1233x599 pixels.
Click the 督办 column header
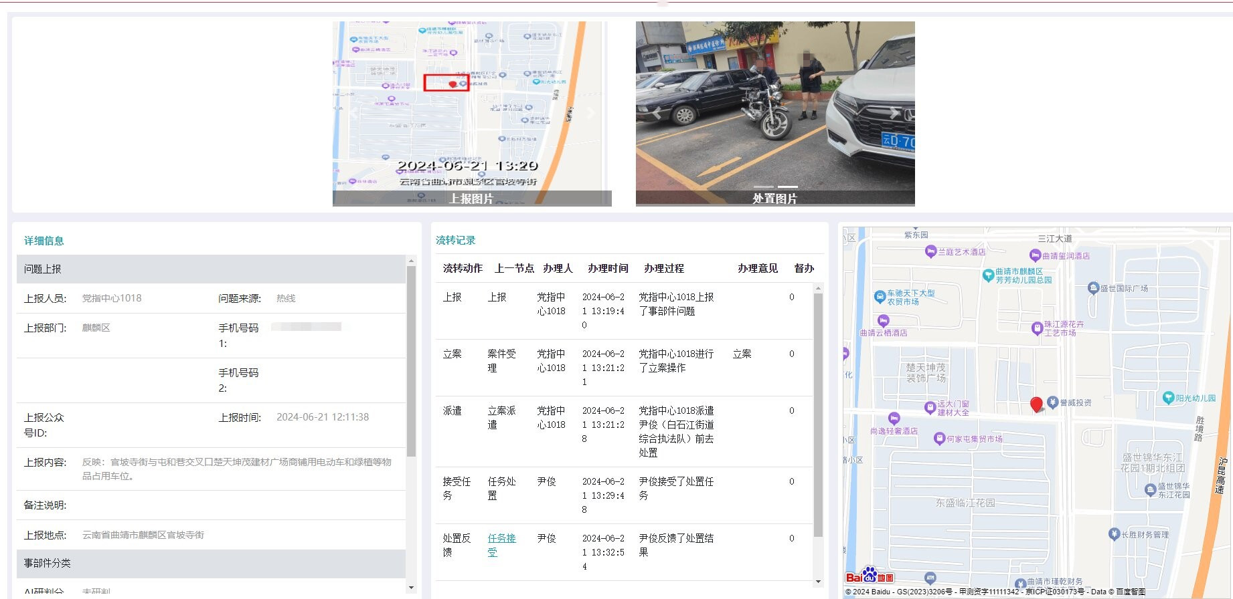tap(804, 268)
